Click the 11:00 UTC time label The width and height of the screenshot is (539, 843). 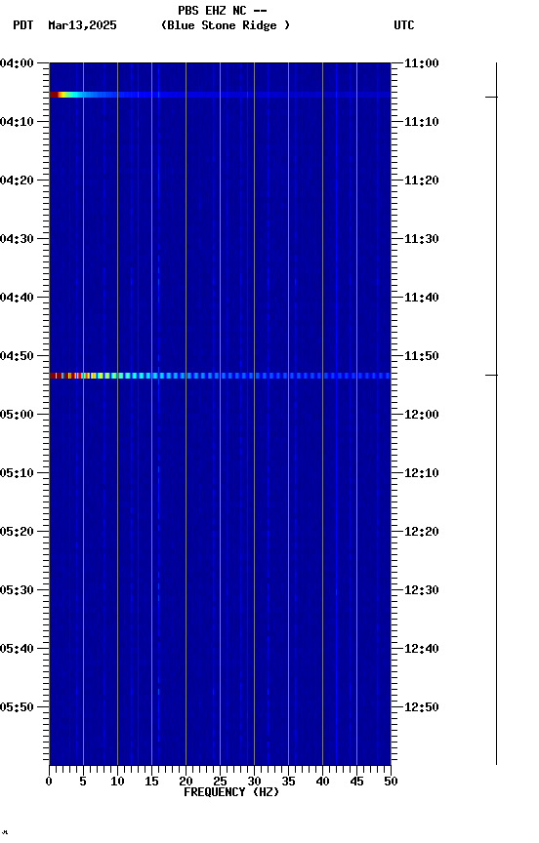click(422, 63)
